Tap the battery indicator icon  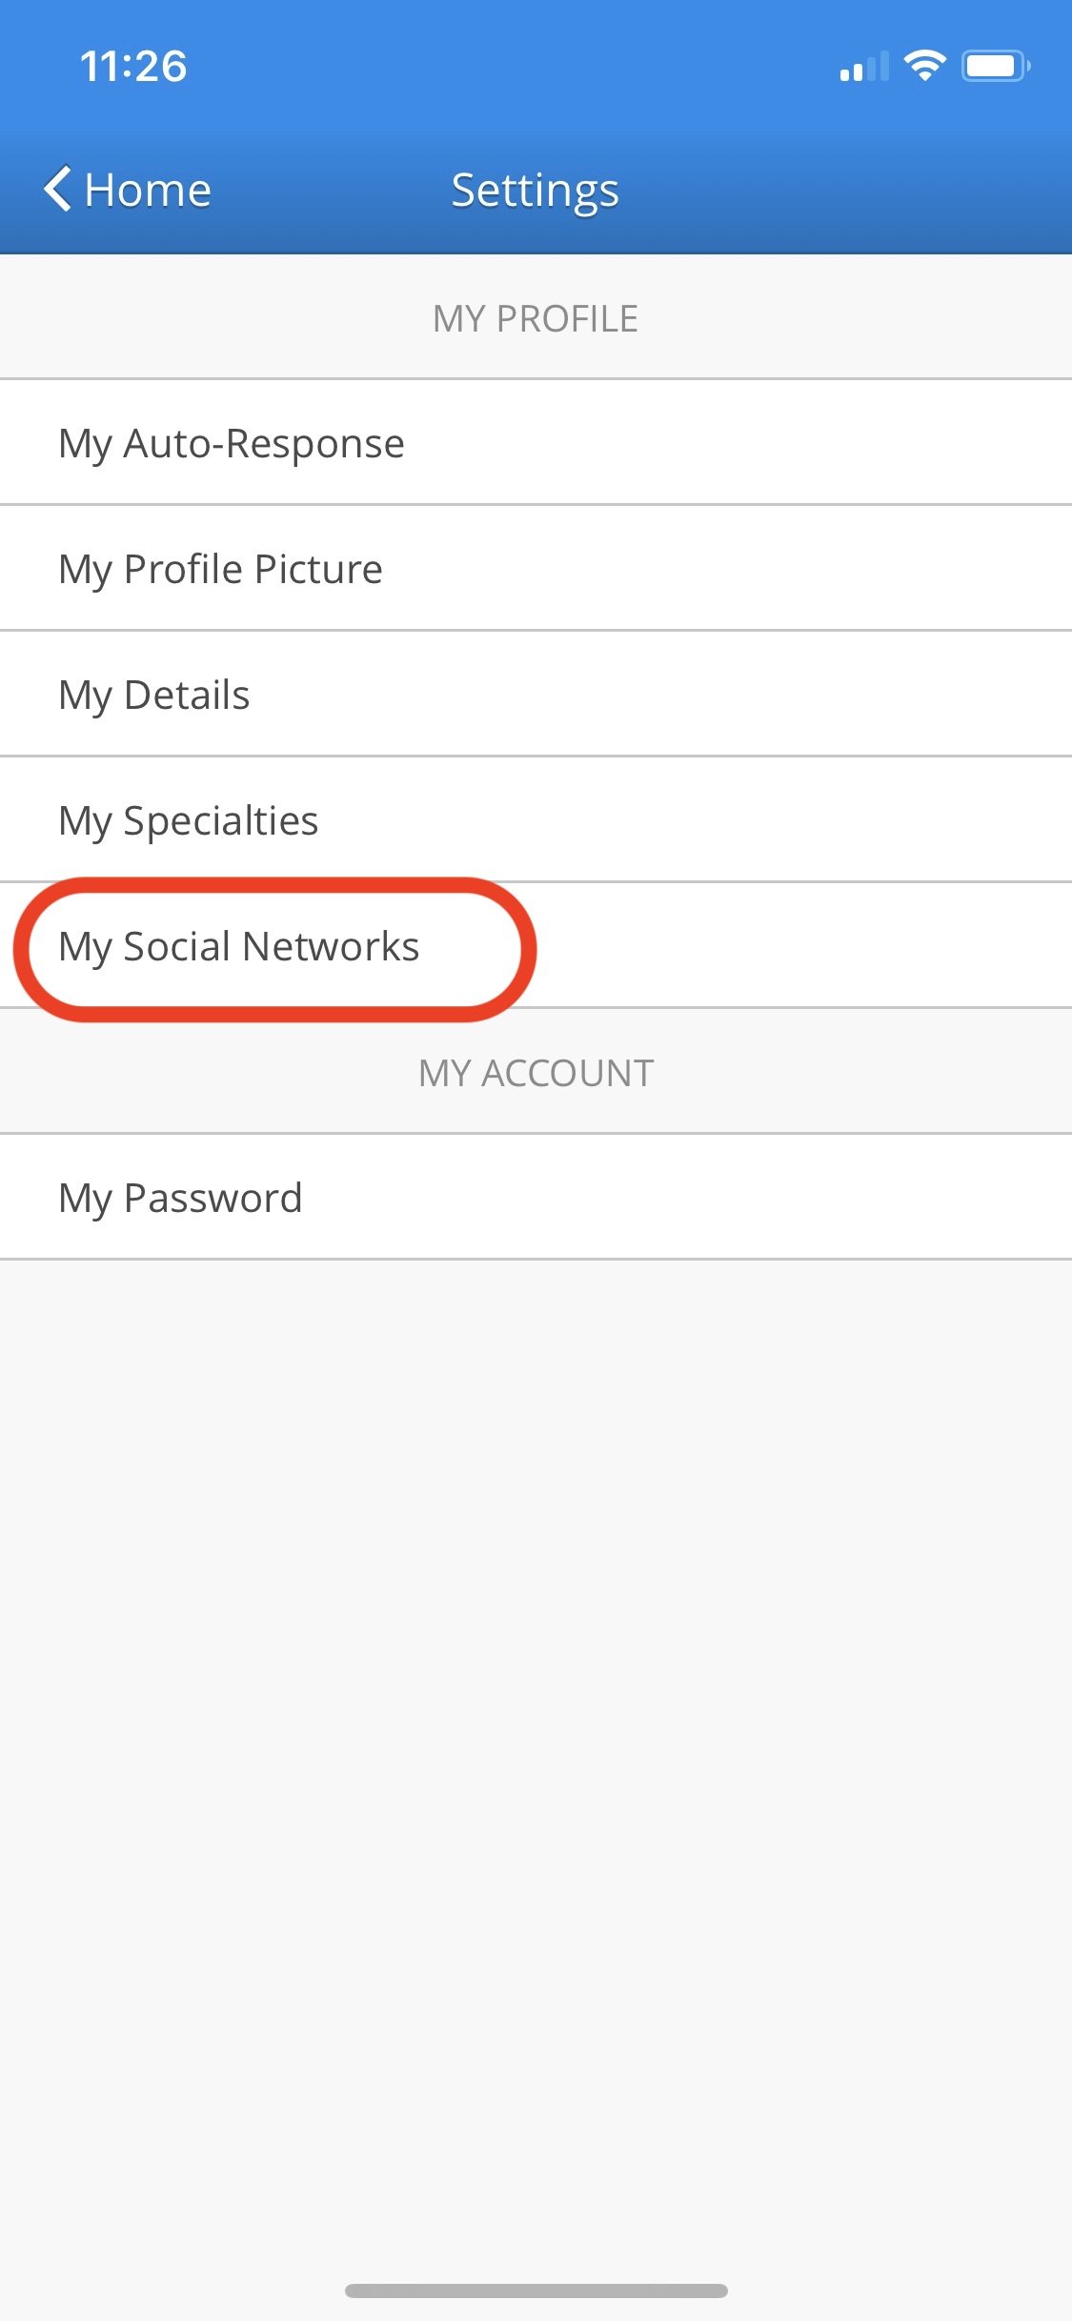tap(996, 66)
